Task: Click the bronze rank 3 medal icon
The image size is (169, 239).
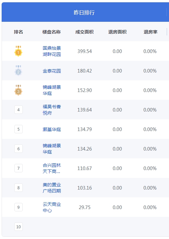Action: coord(18,90)
